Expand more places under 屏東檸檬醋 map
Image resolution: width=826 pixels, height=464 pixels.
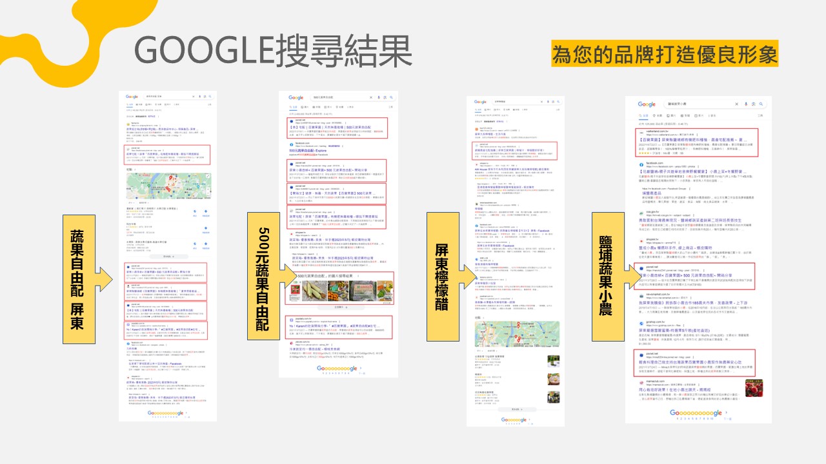pyautogui.click(x=516, y=409)
